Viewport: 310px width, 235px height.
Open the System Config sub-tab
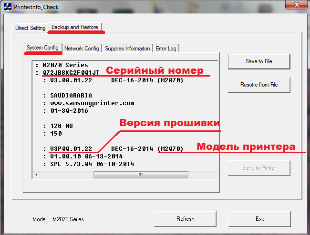click(x=42, y=48)
